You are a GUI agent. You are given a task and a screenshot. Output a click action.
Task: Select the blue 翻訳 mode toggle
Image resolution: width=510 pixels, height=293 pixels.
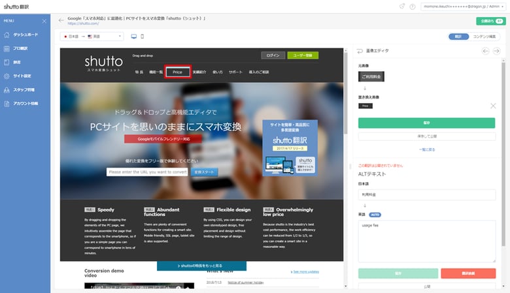(458, 37)
